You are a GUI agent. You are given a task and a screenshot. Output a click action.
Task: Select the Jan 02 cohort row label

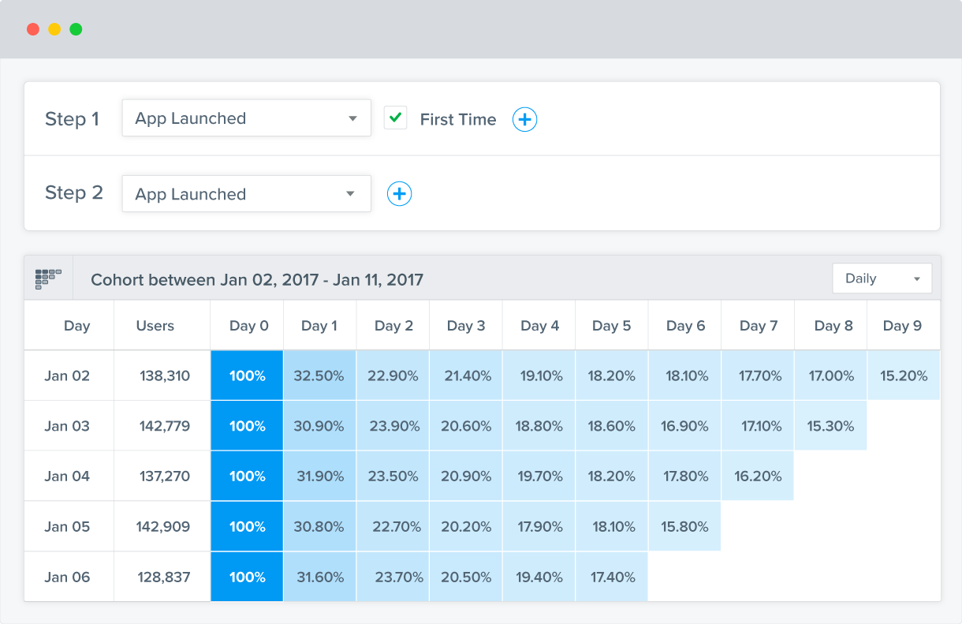point(67,376)
